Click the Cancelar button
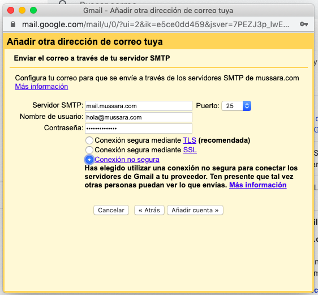This screenshot has width=318, height=295. pyautogui.click(x=111, y=210)
